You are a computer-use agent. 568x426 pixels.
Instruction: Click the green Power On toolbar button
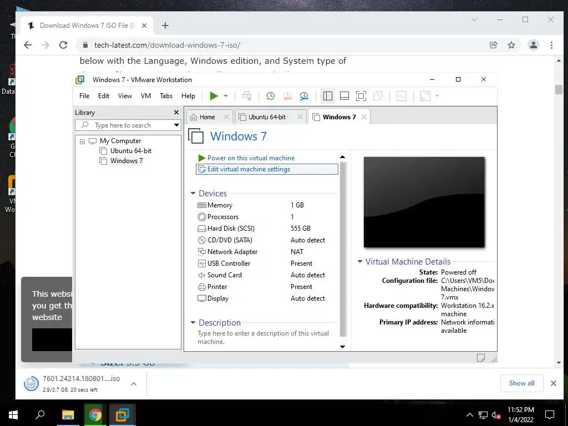[x=214, y=96]
